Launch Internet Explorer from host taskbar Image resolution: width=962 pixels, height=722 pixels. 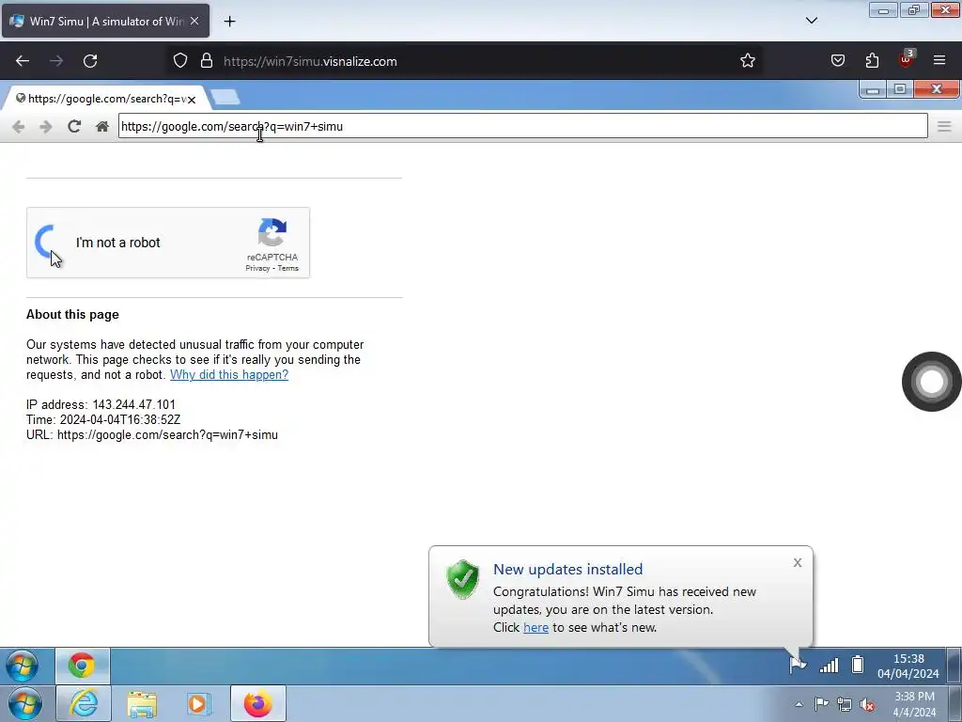click(x=84, y=703)
